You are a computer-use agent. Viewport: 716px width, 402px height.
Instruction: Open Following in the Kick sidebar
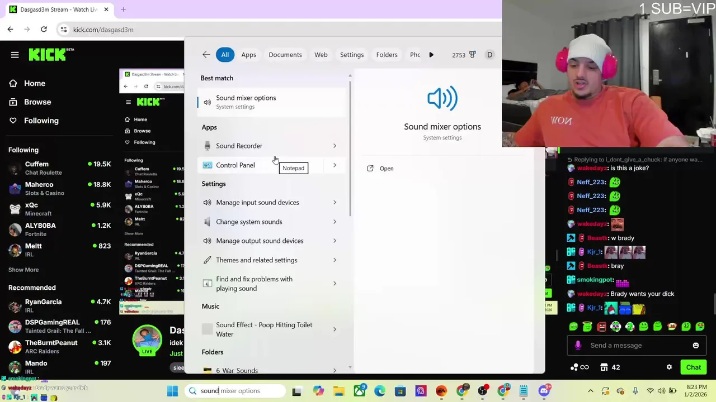pyautogui.click(x=41, y=120)
